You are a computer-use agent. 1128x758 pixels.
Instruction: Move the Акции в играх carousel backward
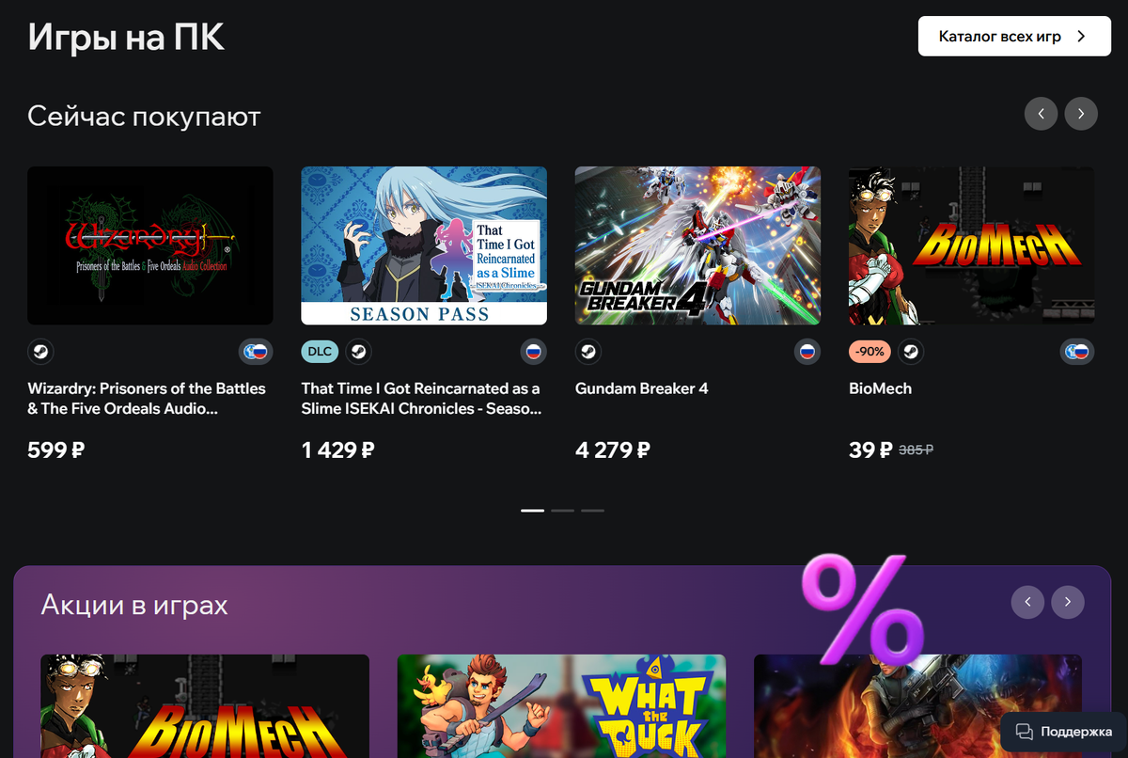[x=1027, y=602]
